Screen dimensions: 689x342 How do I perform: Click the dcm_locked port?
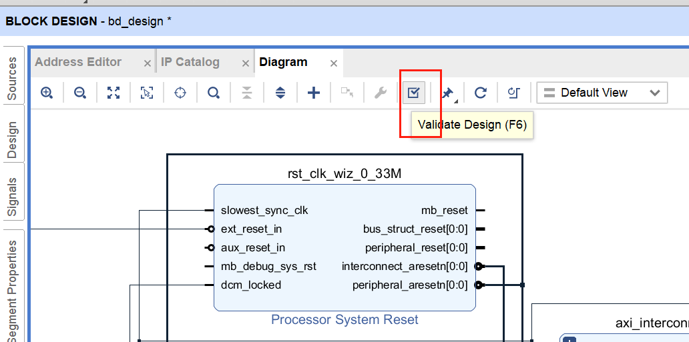(251, 285)
